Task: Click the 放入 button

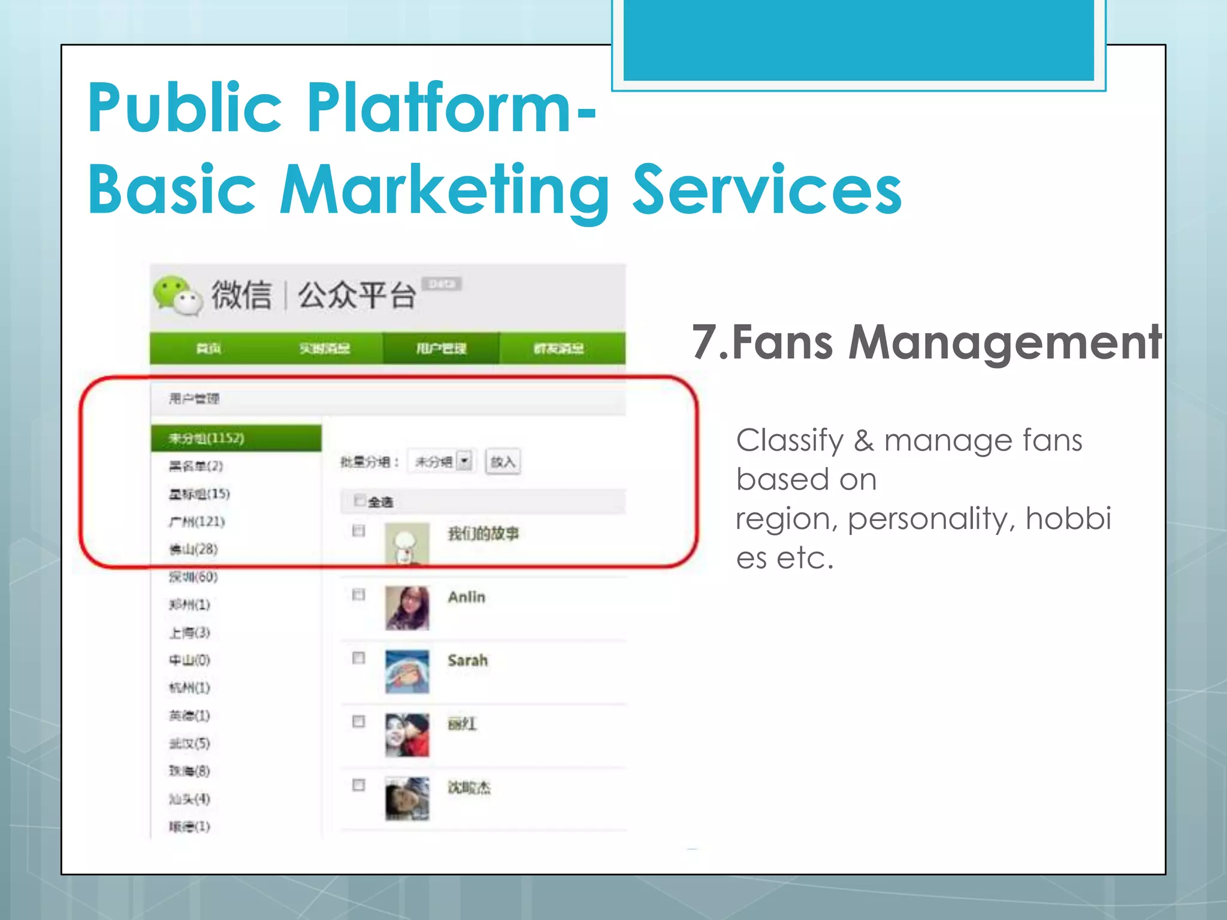Action: pos(503,462)
